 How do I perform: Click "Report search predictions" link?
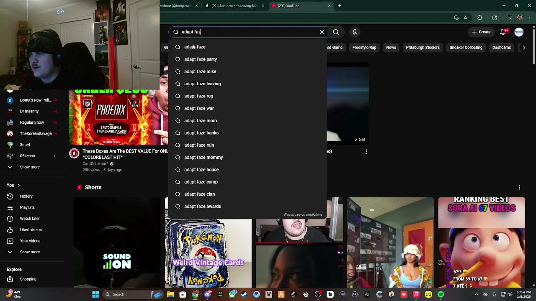(303, 214)
